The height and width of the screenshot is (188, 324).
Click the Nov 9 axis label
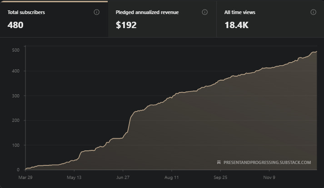(269, 177)
